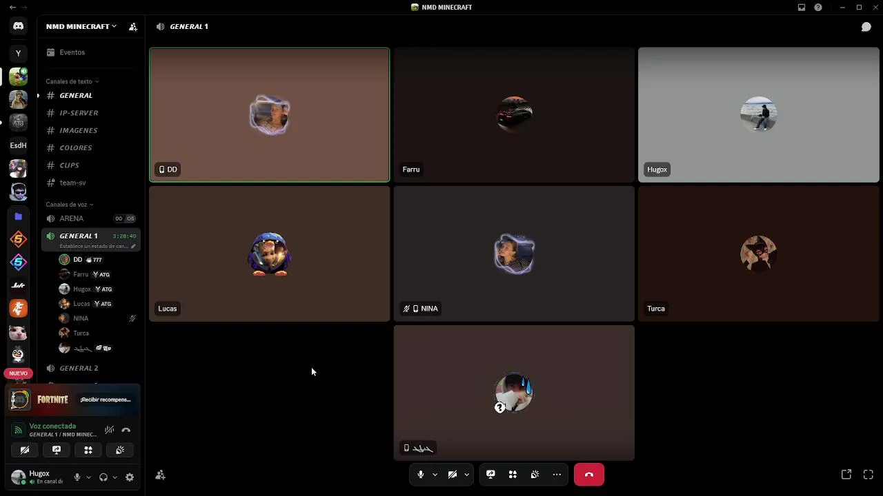Share screen from the bottom call control bar

490,475
